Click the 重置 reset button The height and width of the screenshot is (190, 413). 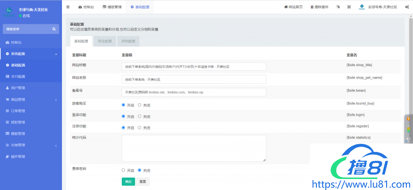tap(143, 182)
